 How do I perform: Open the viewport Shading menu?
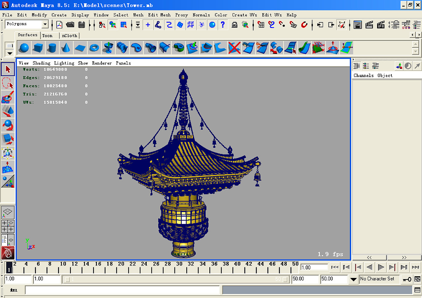[42, 63]
